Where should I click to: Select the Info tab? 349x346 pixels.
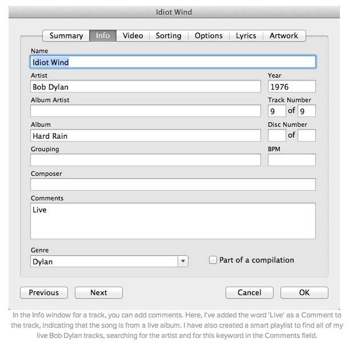point(103,35)
